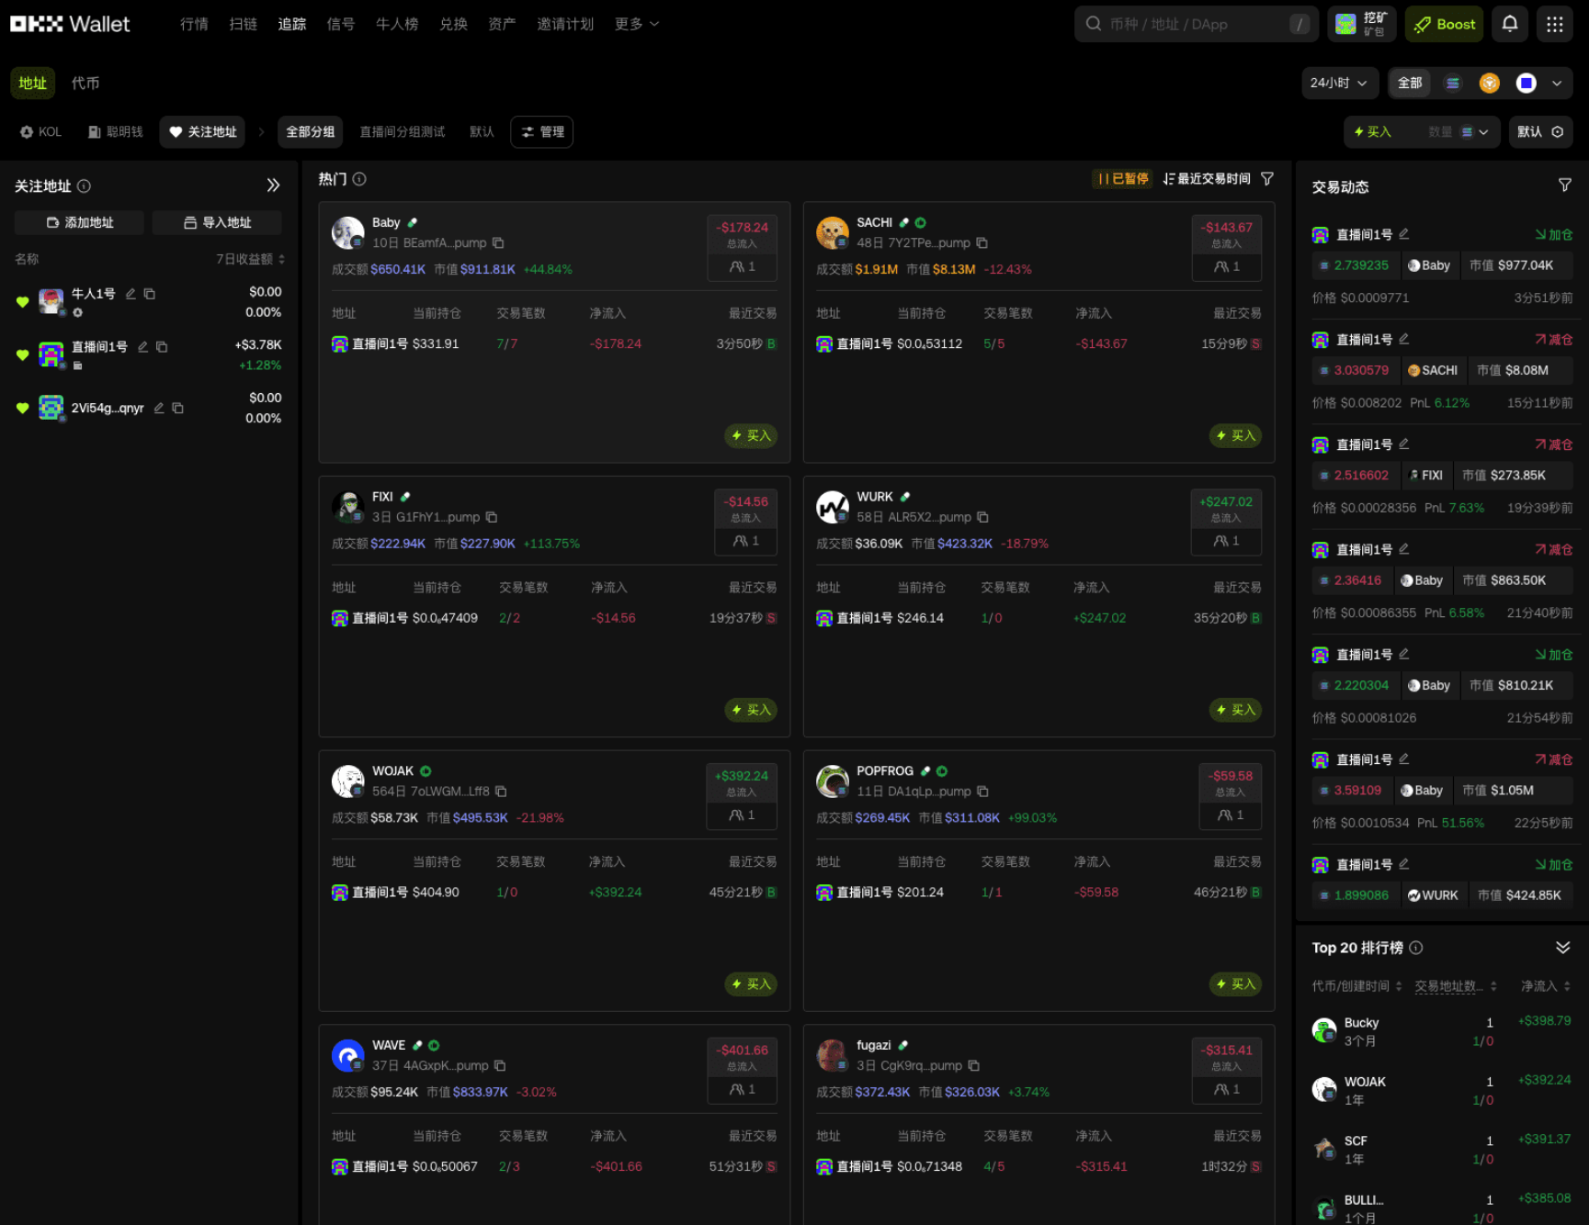This screenshot has height=1225, width=1589.
Task: Click the fugazi token avatar
Action: [x=833, y=1056]
